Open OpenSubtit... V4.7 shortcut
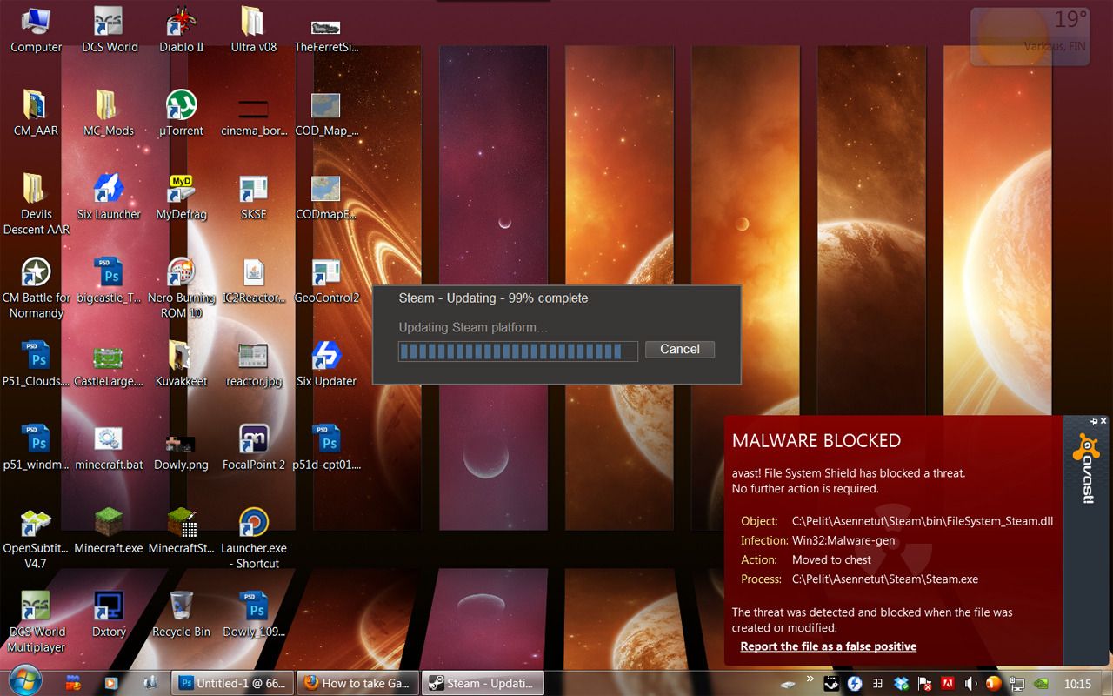The width and height of the screenshot is (1113, 696). [x=36, y=539]
